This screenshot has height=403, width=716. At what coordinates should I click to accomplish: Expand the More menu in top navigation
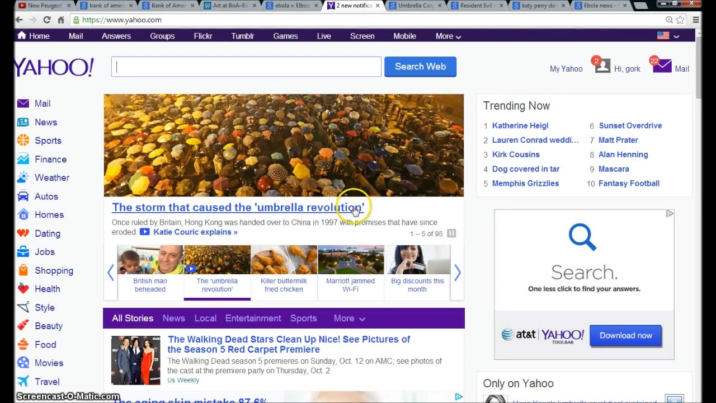448,36
